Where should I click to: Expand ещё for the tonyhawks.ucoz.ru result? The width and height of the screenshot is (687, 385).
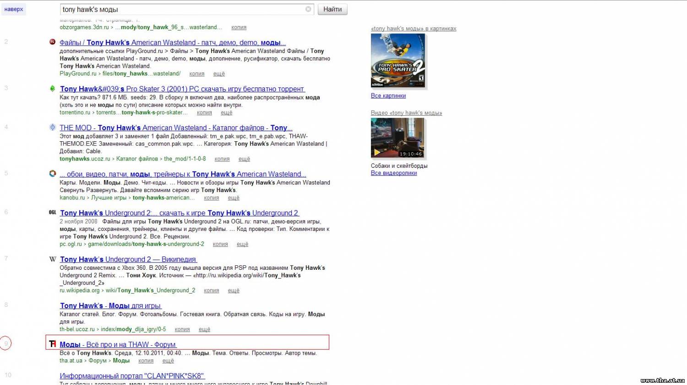tap(244, 159)
